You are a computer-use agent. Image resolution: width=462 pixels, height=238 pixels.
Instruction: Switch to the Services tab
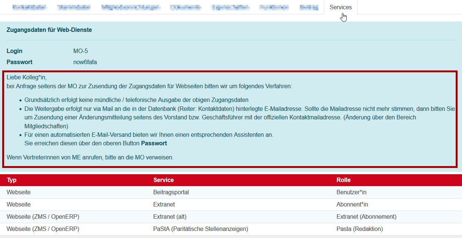pyautogui.click(x=340, y=7)
